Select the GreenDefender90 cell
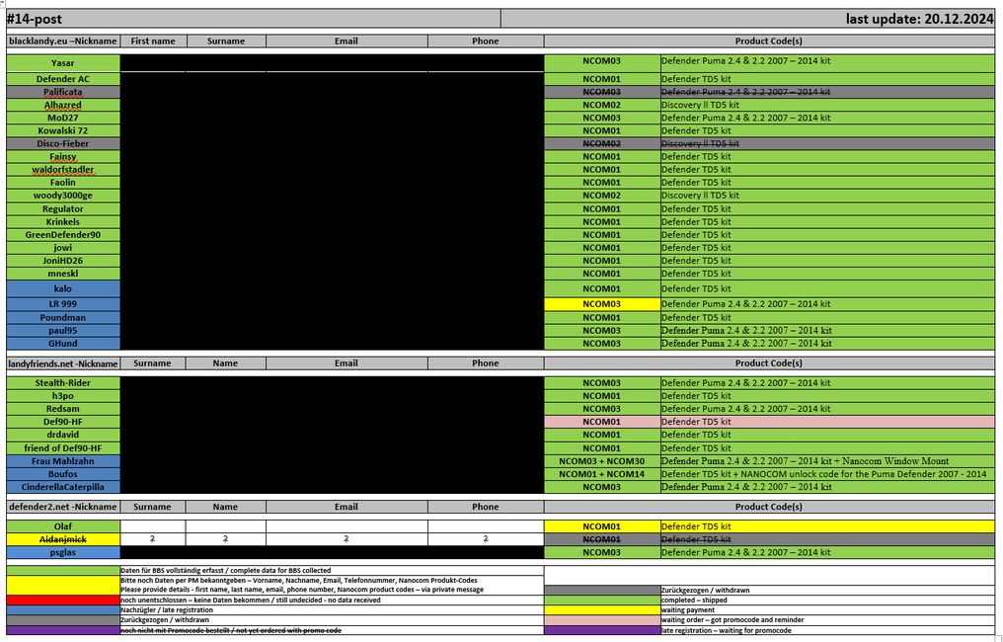Image resolution: width=1003 pixels, height=642 pixels. [63, 235]
